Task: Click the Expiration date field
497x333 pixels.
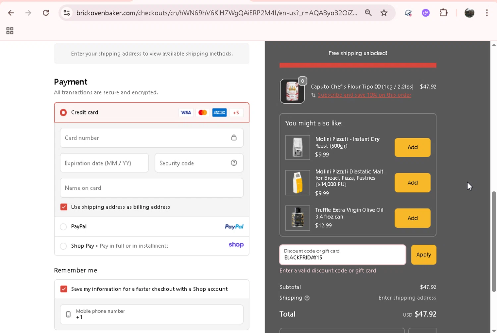Action: [x=104, y=163]
